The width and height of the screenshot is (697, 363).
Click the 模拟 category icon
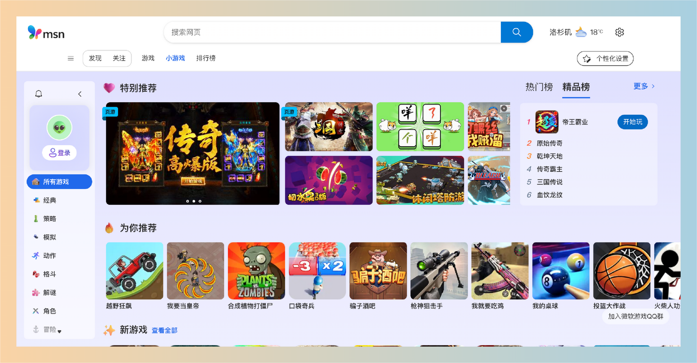[36, 237]
